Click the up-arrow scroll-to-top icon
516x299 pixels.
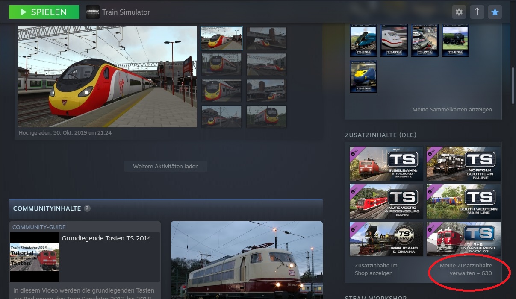(477, 12)
